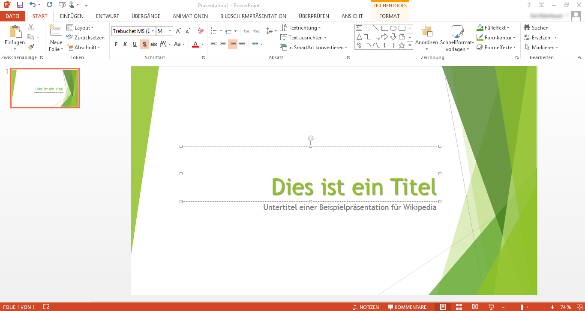Click the NOTIZEN button in status bar
This screenshot has height=311, width=585.
point(366,307)
